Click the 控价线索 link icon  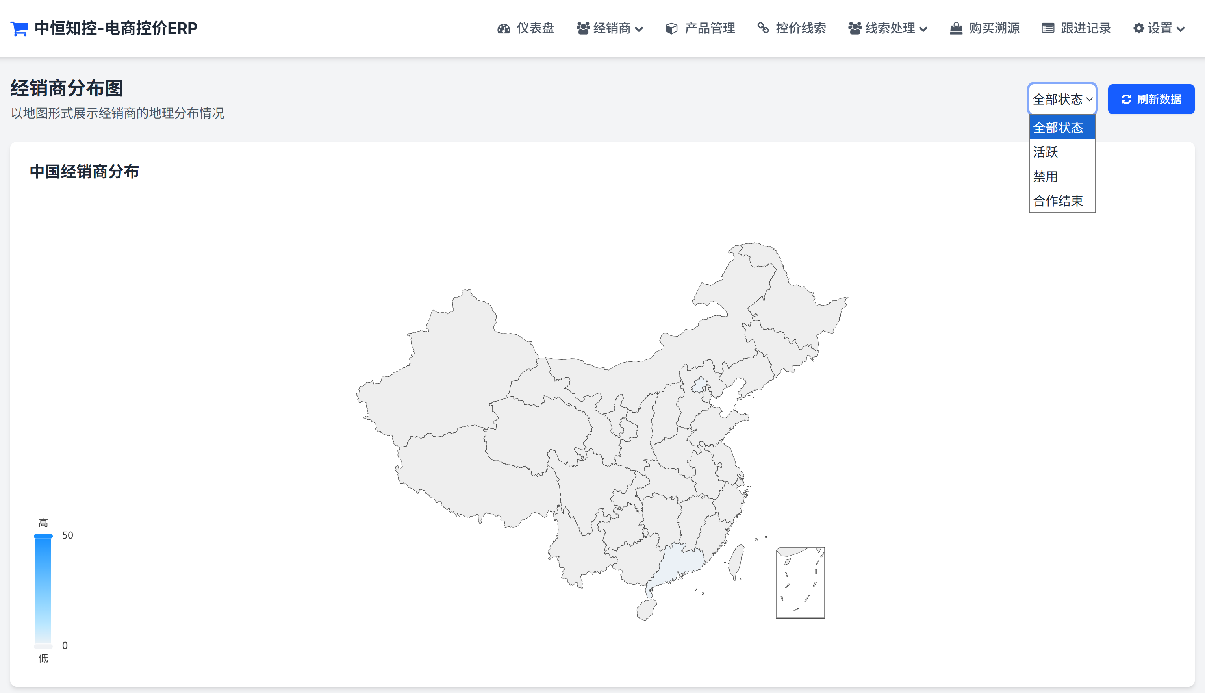pos(763,29)
